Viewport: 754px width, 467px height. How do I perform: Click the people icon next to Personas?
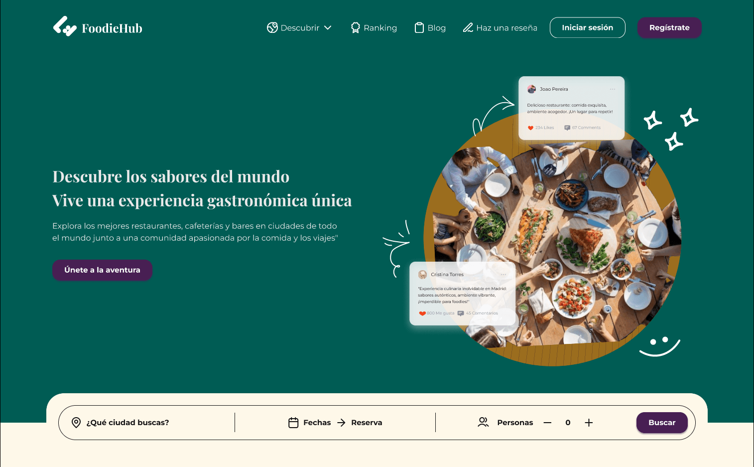[x=483, y=422]
